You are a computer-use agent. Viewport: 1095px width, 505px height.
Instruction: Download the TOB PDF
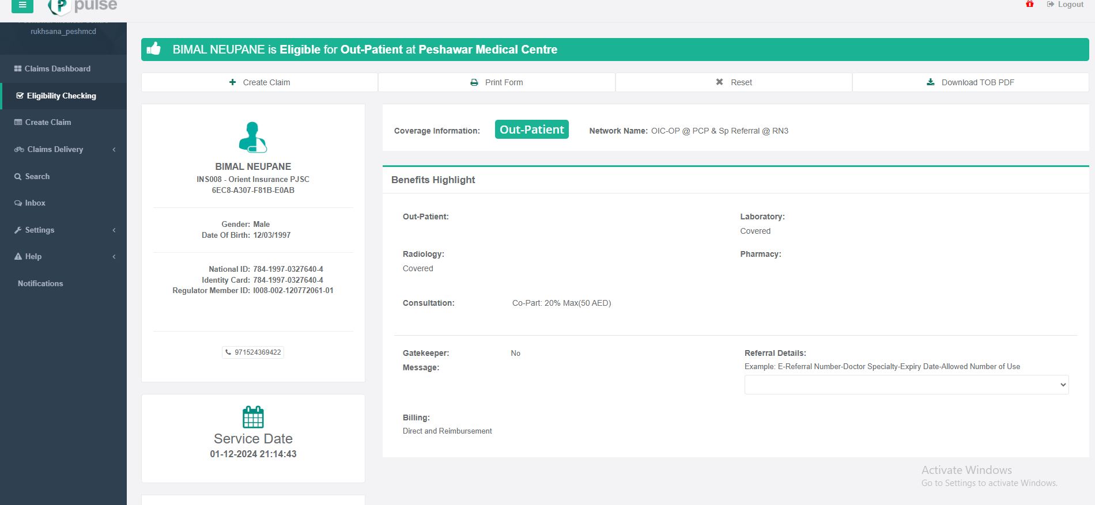(x=971, y=82)
